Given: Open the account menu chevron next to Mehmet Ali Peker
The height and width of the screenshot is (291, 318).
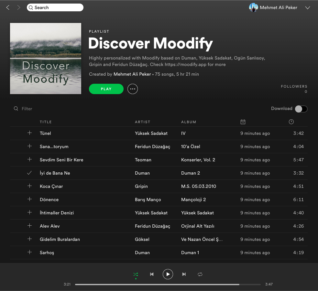Looking at the screenshot, I should coord(307,7).
